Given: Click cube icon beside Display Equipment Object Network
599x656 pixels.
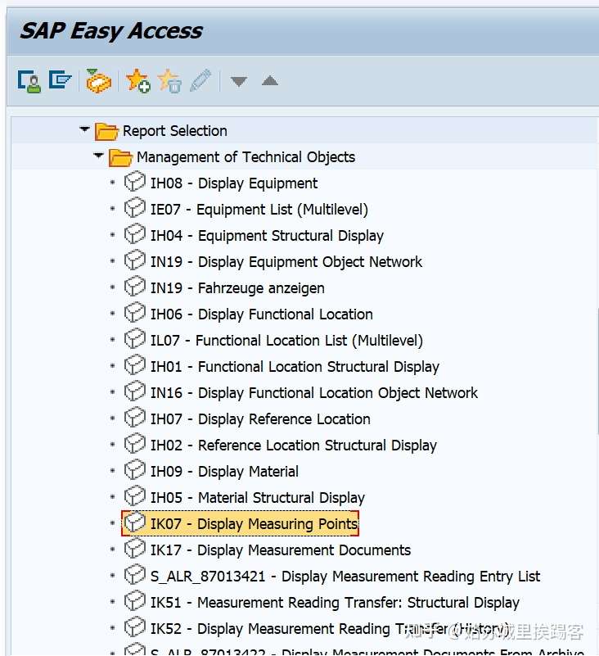Looking at the screenshot, I should click(x=134, y=260).
